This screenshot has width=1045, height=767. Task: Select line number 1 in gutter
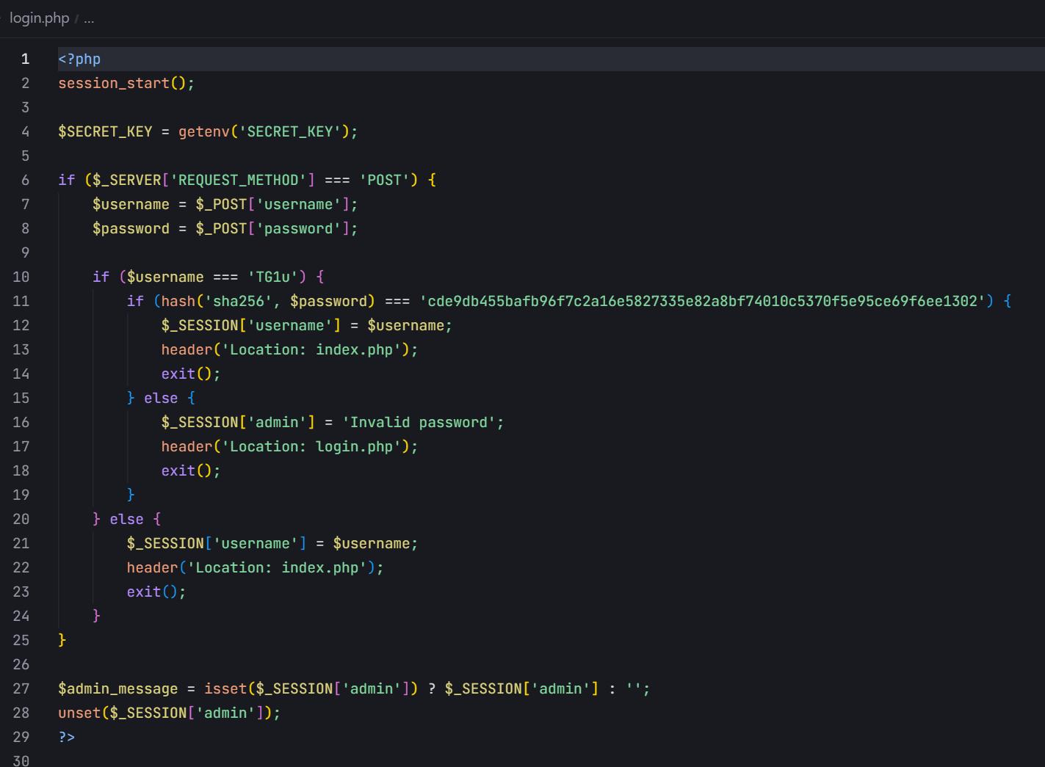coord(26,59)
